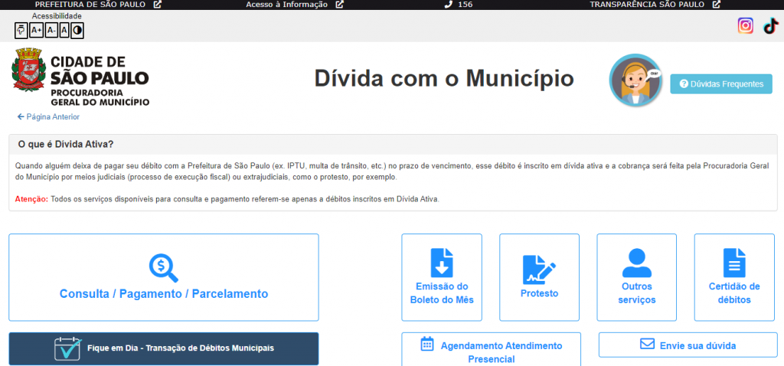Open Certidão de débitos tile

coord(733,277)
